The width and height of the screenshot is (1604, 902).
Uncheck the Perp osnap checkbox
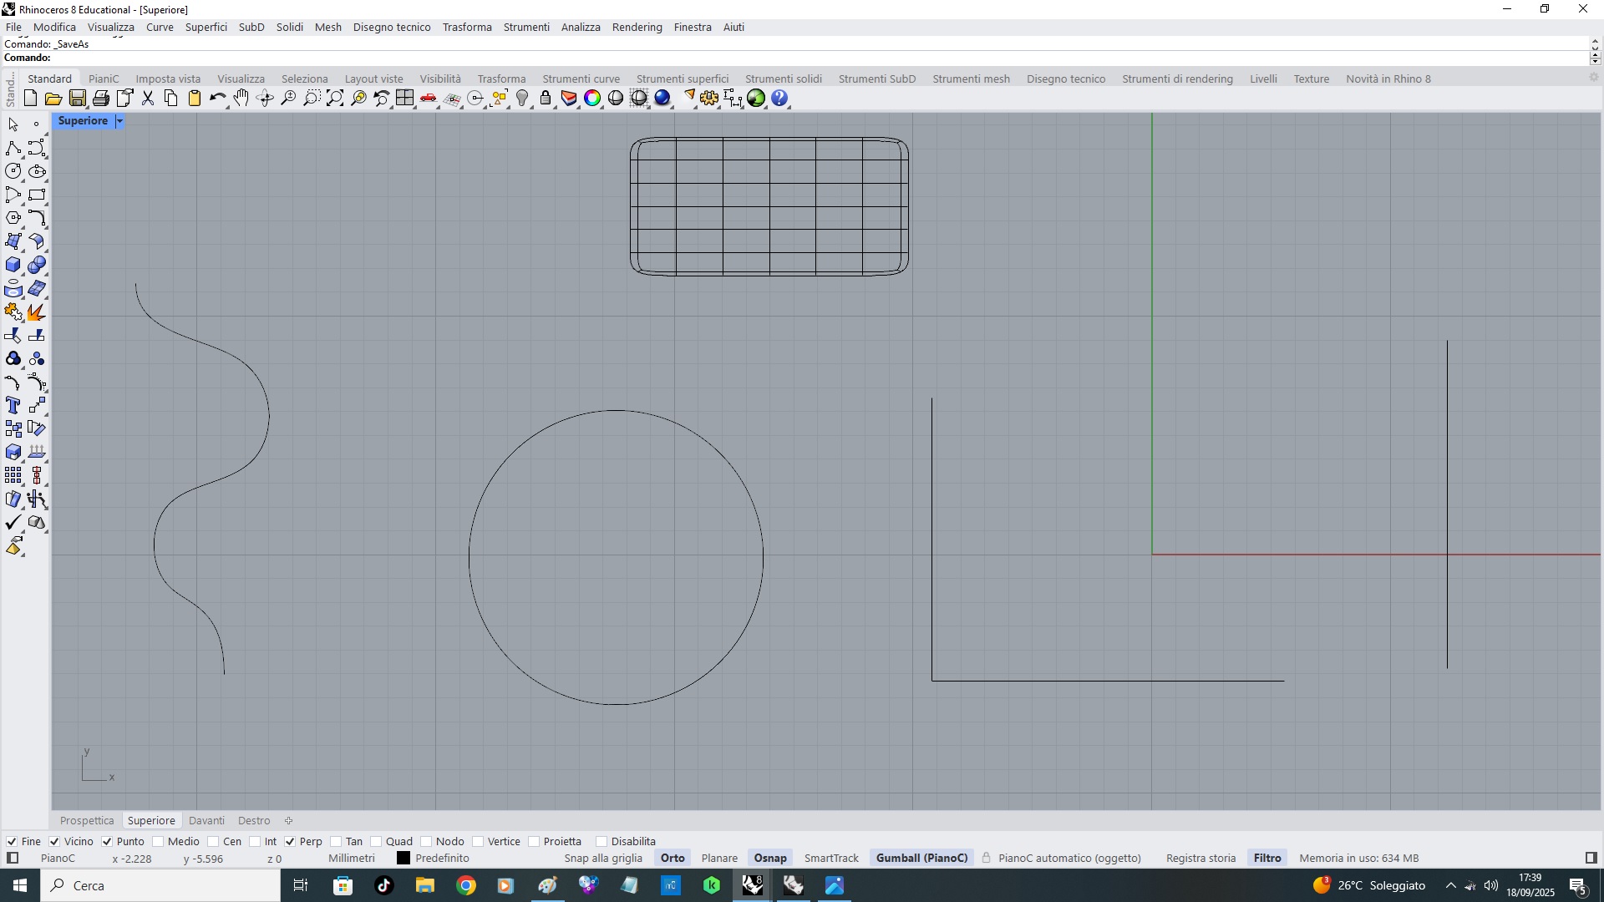pos(290,842)
